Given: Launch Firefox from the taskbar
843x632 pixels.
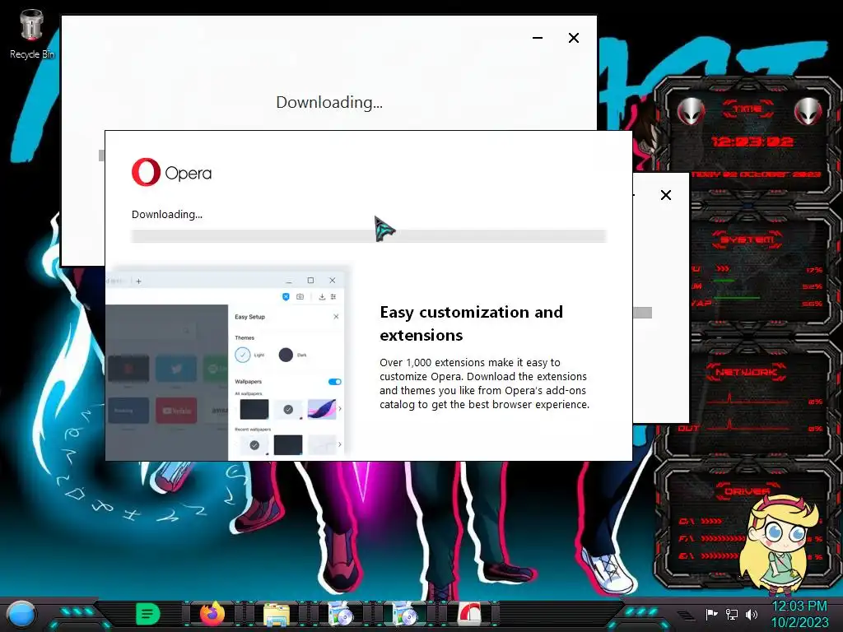Looking at the screenshot, I should coord(212,614).
